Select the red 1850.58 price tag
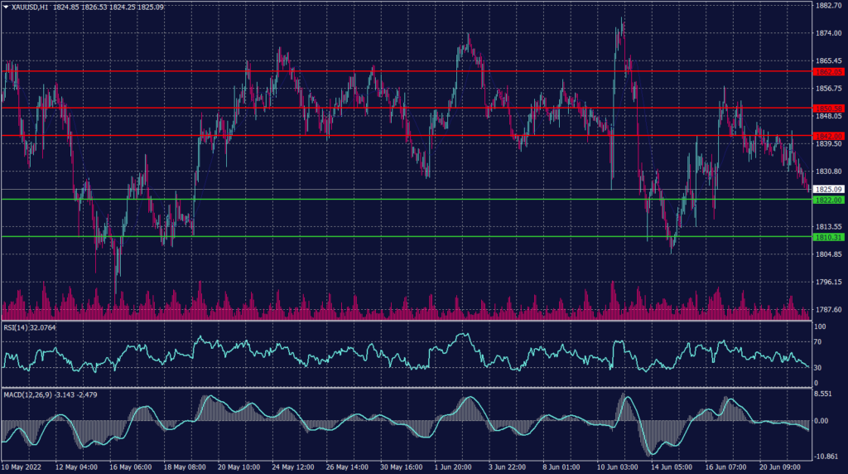 click(x=828, y=108)
